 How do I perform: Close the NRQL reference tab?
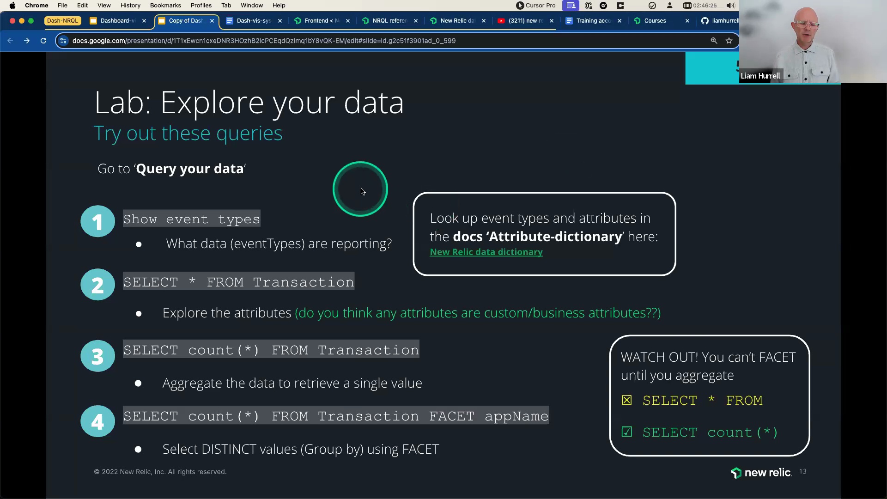[x=416, y=21]
